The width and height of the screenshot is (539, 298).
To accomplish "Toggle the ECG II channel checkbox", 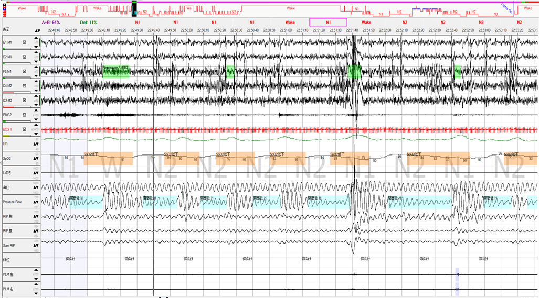I will point(25,129).
